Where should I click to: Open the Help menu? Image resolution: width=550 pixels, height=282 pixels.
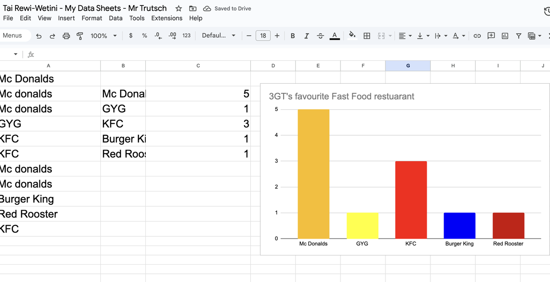tap(196, 18)
